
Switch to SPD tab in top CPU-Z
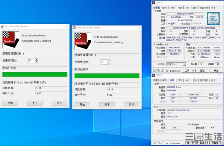coord(187,8)
